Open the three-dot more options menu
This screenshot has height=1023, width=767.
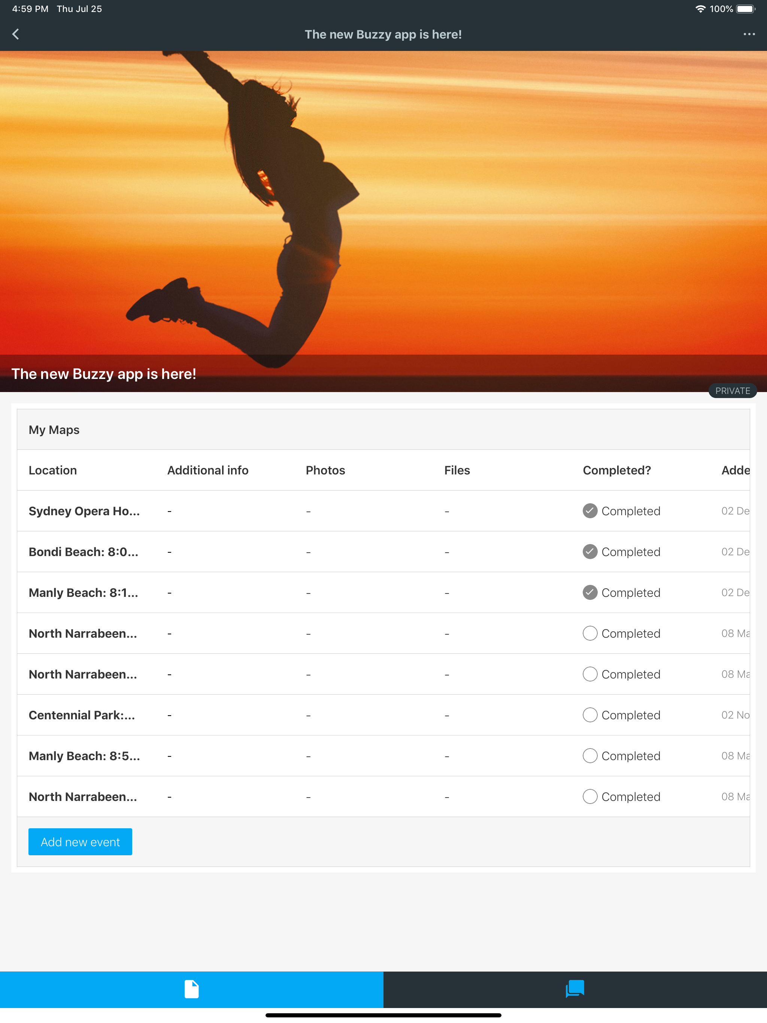click(749, 34)
